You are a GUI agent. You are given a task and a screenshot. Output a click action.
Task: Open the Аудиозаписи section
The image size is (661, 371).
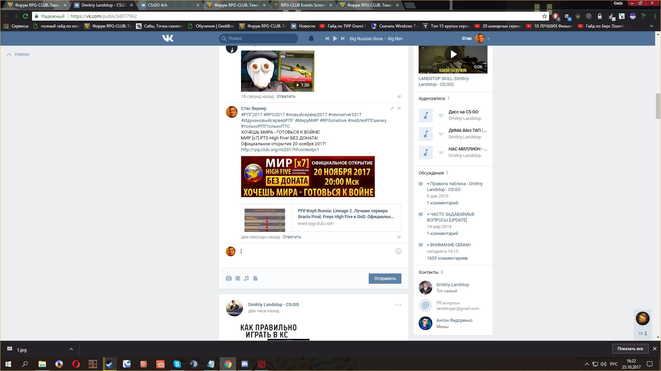(x=432, y=99)
